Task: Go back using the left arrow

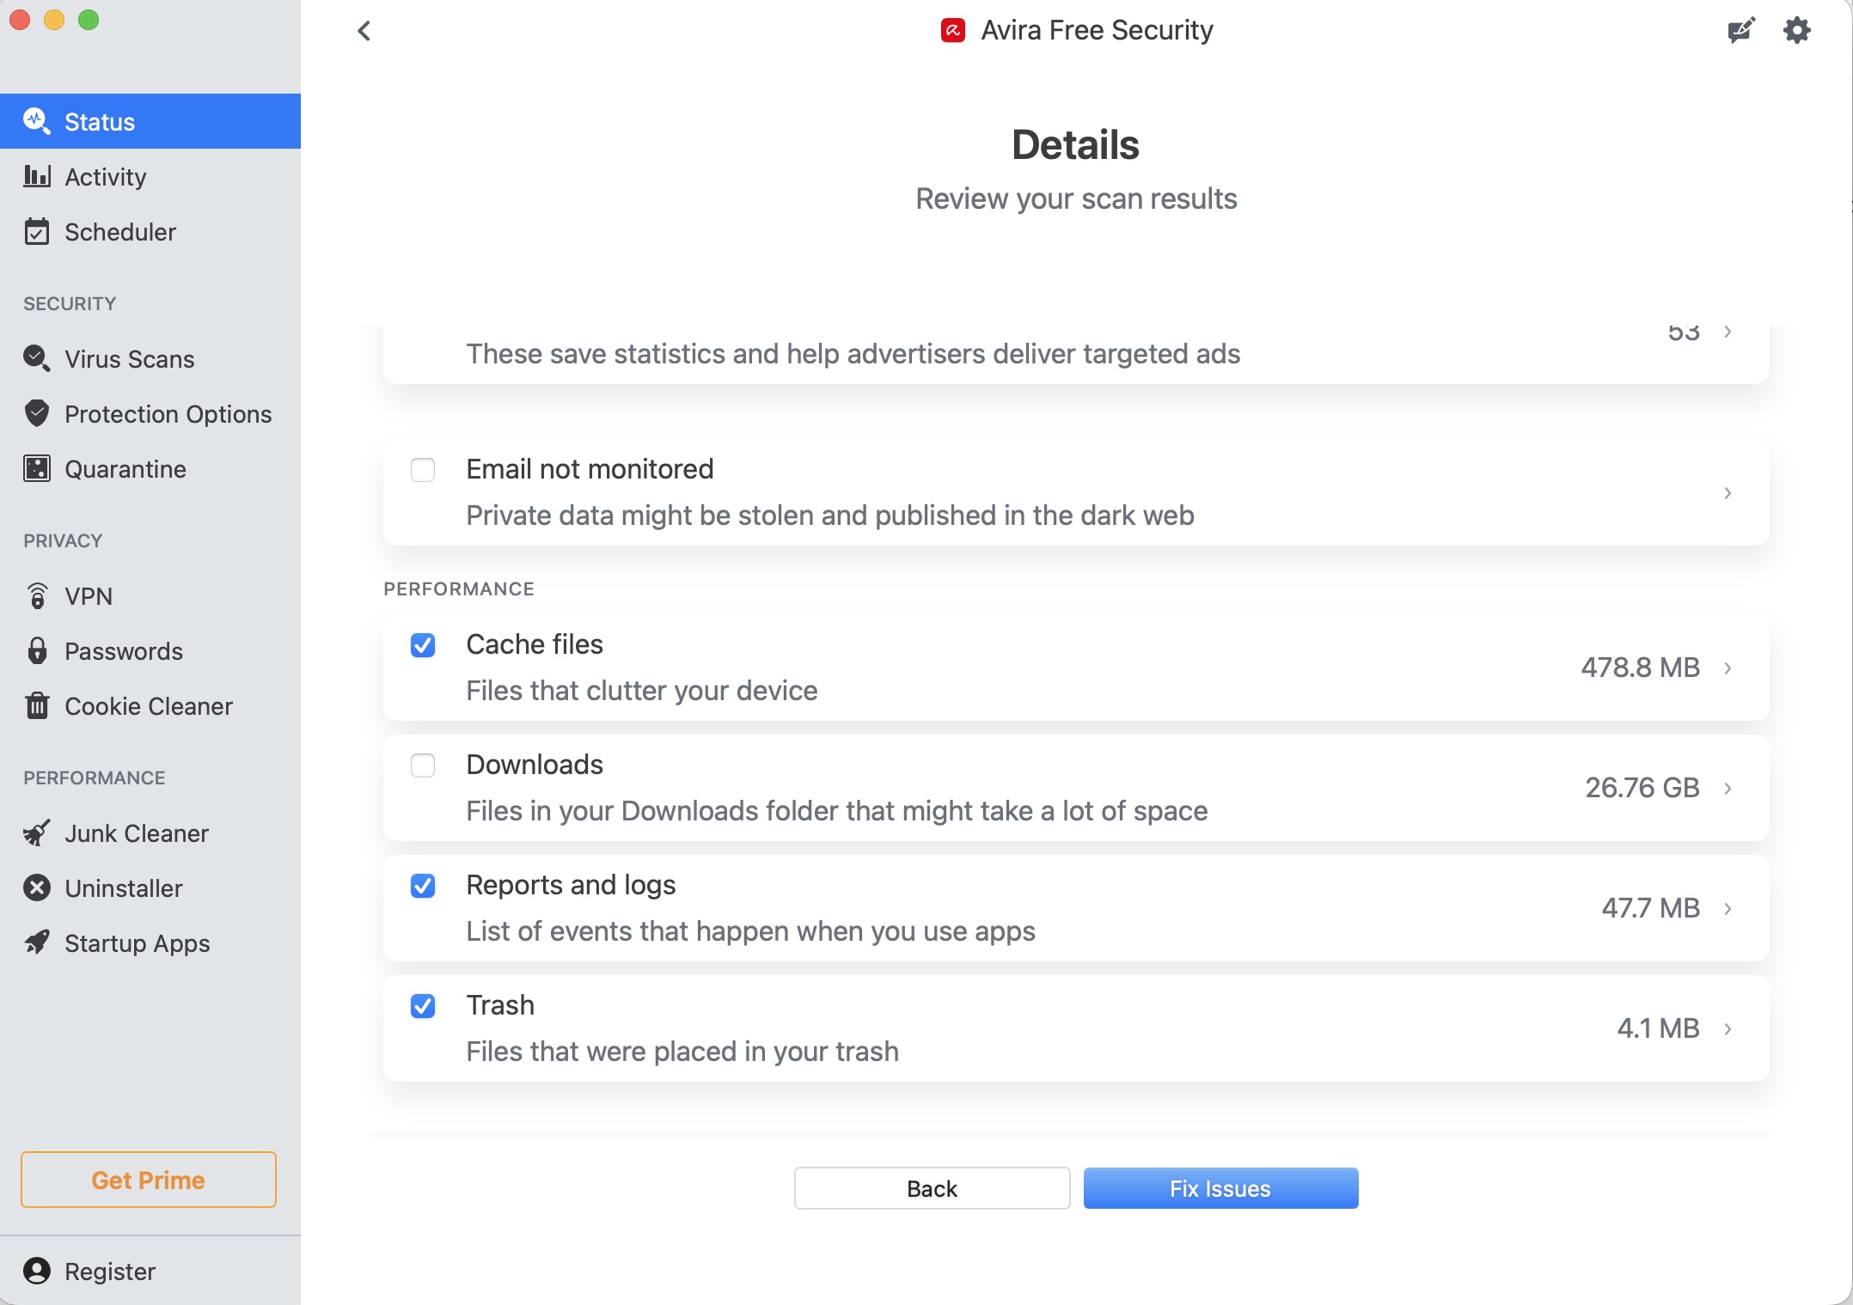Action: coord(364,31)
